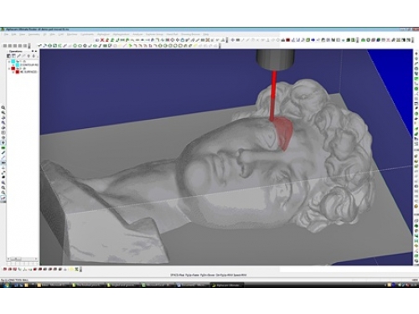The image size is (419, 314).
Task: Click the Alphacam Ultimate taskbar button
Action: pyautogui.click(x=227, y=285)
